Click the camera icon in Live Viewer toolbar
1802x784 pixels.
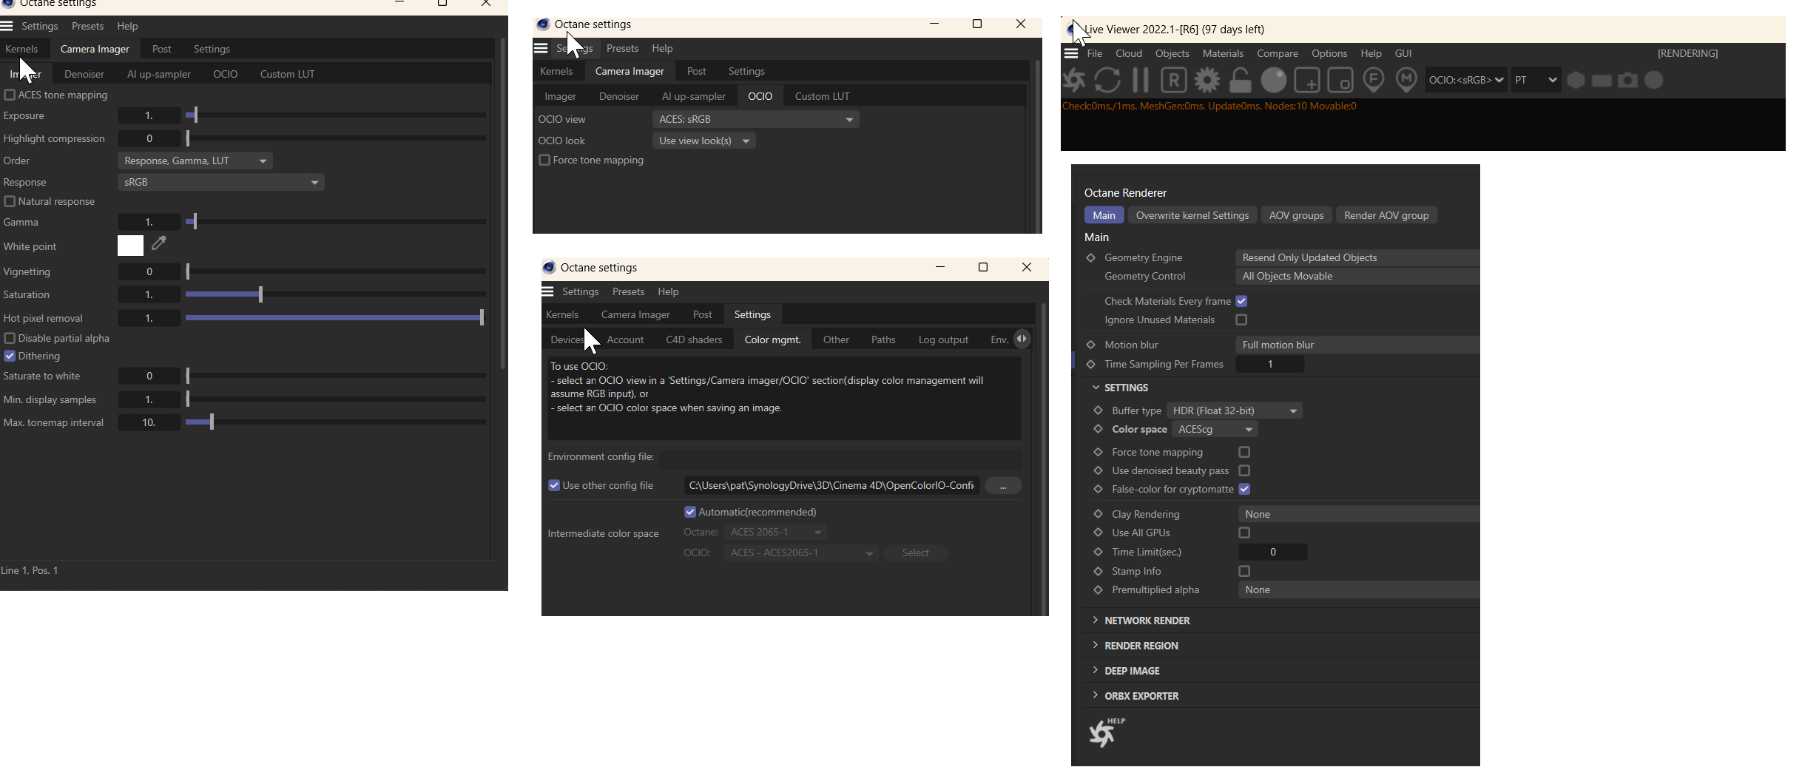pos(1628,80)
